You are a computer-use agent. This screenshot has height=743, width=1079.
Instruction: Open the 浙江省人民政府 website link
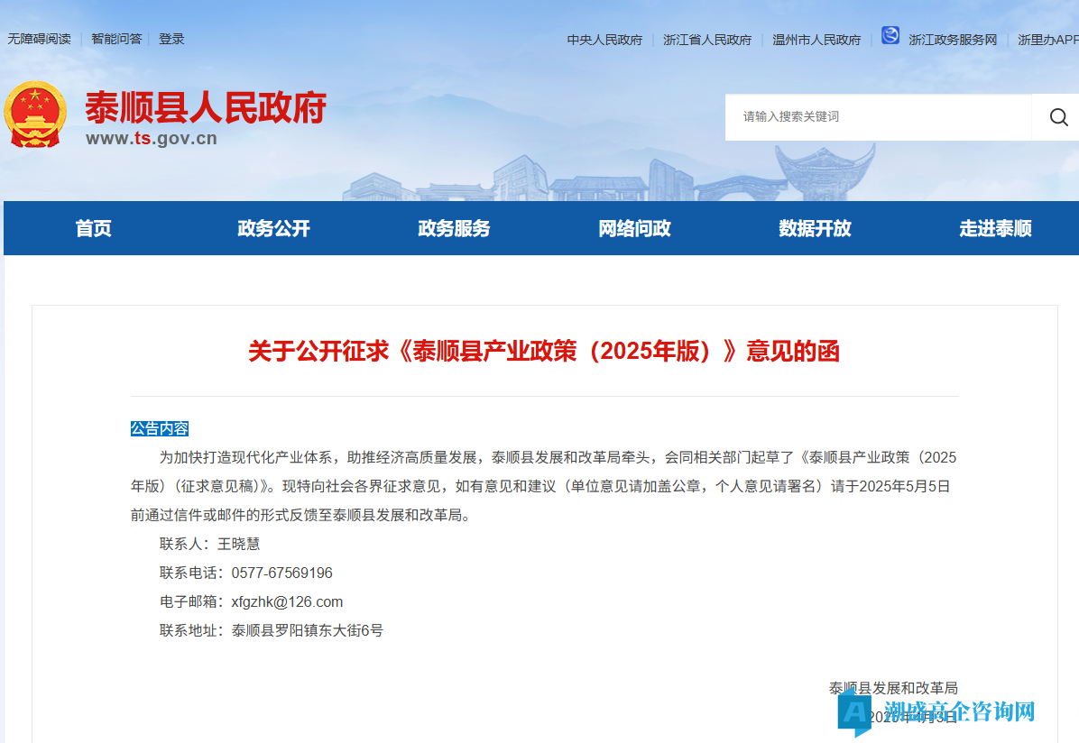click(x=706, y=40)
